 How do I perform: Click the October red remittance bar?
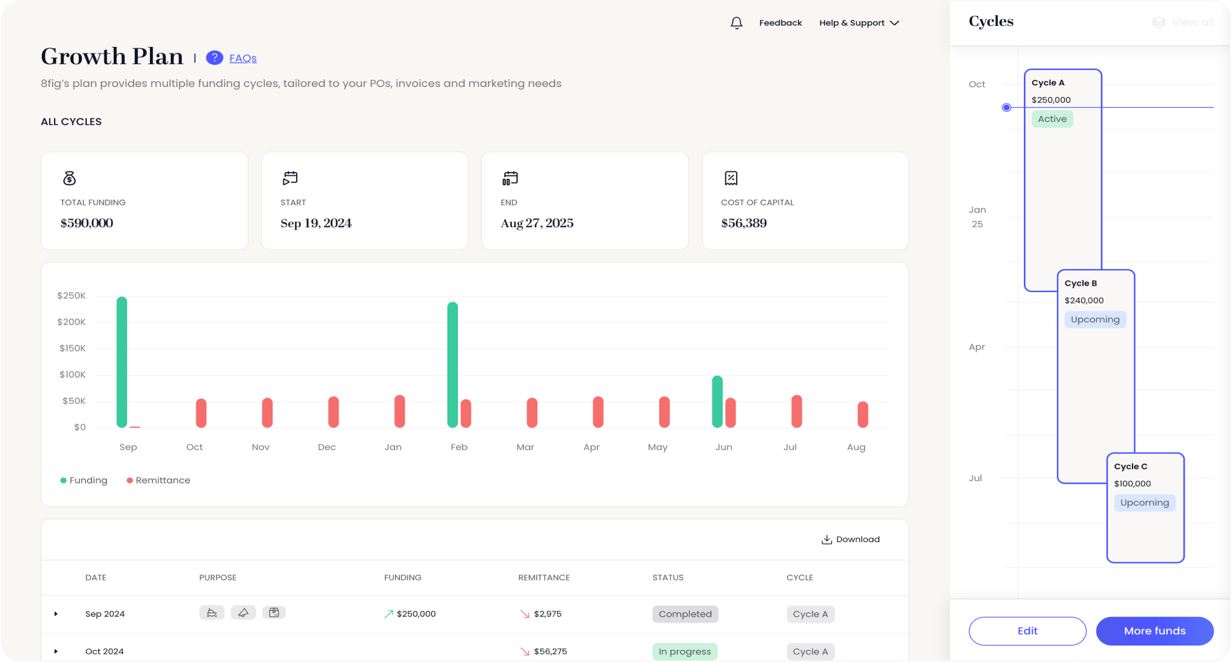click(x=201, y=413)
